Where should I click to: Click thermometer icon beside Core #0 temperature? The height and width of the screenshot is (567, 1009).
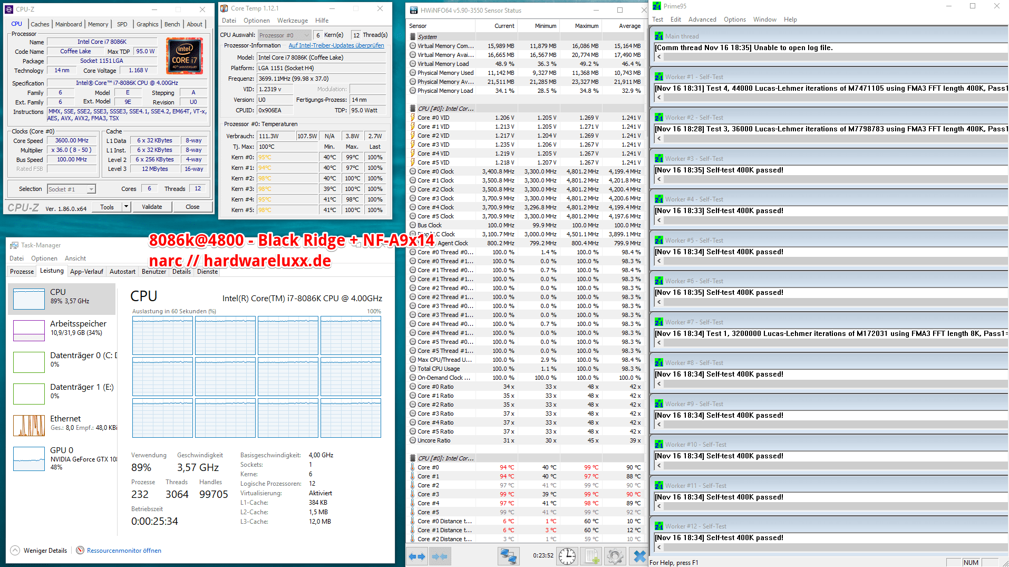413,467
